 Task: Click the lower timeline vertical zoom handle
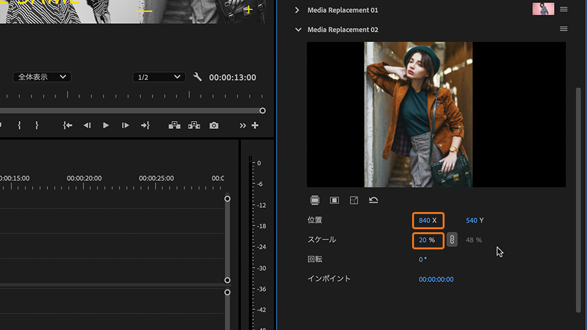tap(227, 292)
